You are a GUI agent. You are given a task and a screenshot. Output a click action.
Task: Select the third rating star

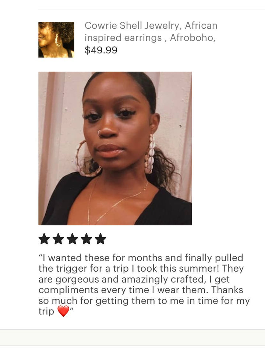(73, 239)
